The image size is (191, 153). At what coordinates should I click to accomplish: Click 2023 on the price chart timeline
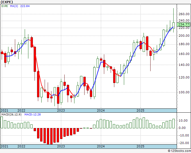coord(61,110)
